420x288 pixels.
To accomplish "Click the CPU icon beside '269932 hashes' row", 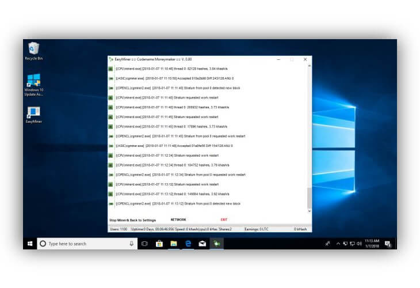I will (x=110, y=107).
